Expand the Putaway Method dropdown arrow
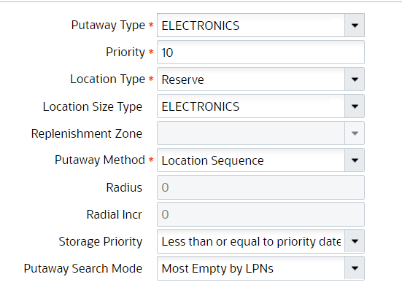Screen dimensions: 402x285 click(355, 160)
